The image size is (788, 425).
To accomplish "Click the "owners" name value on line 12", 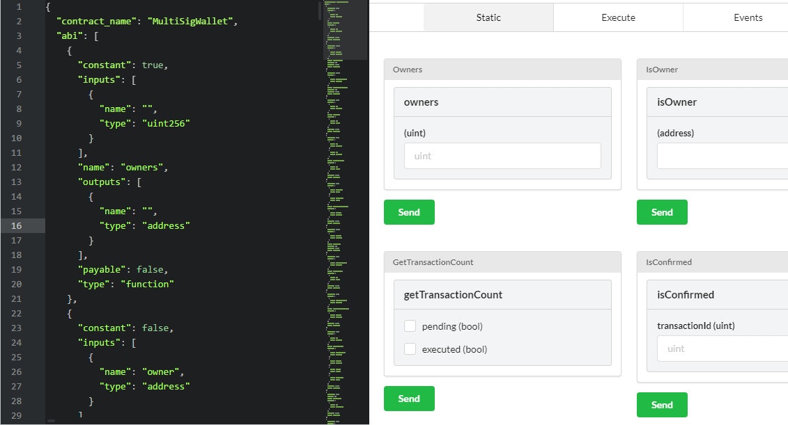I will tap(141, 167).
